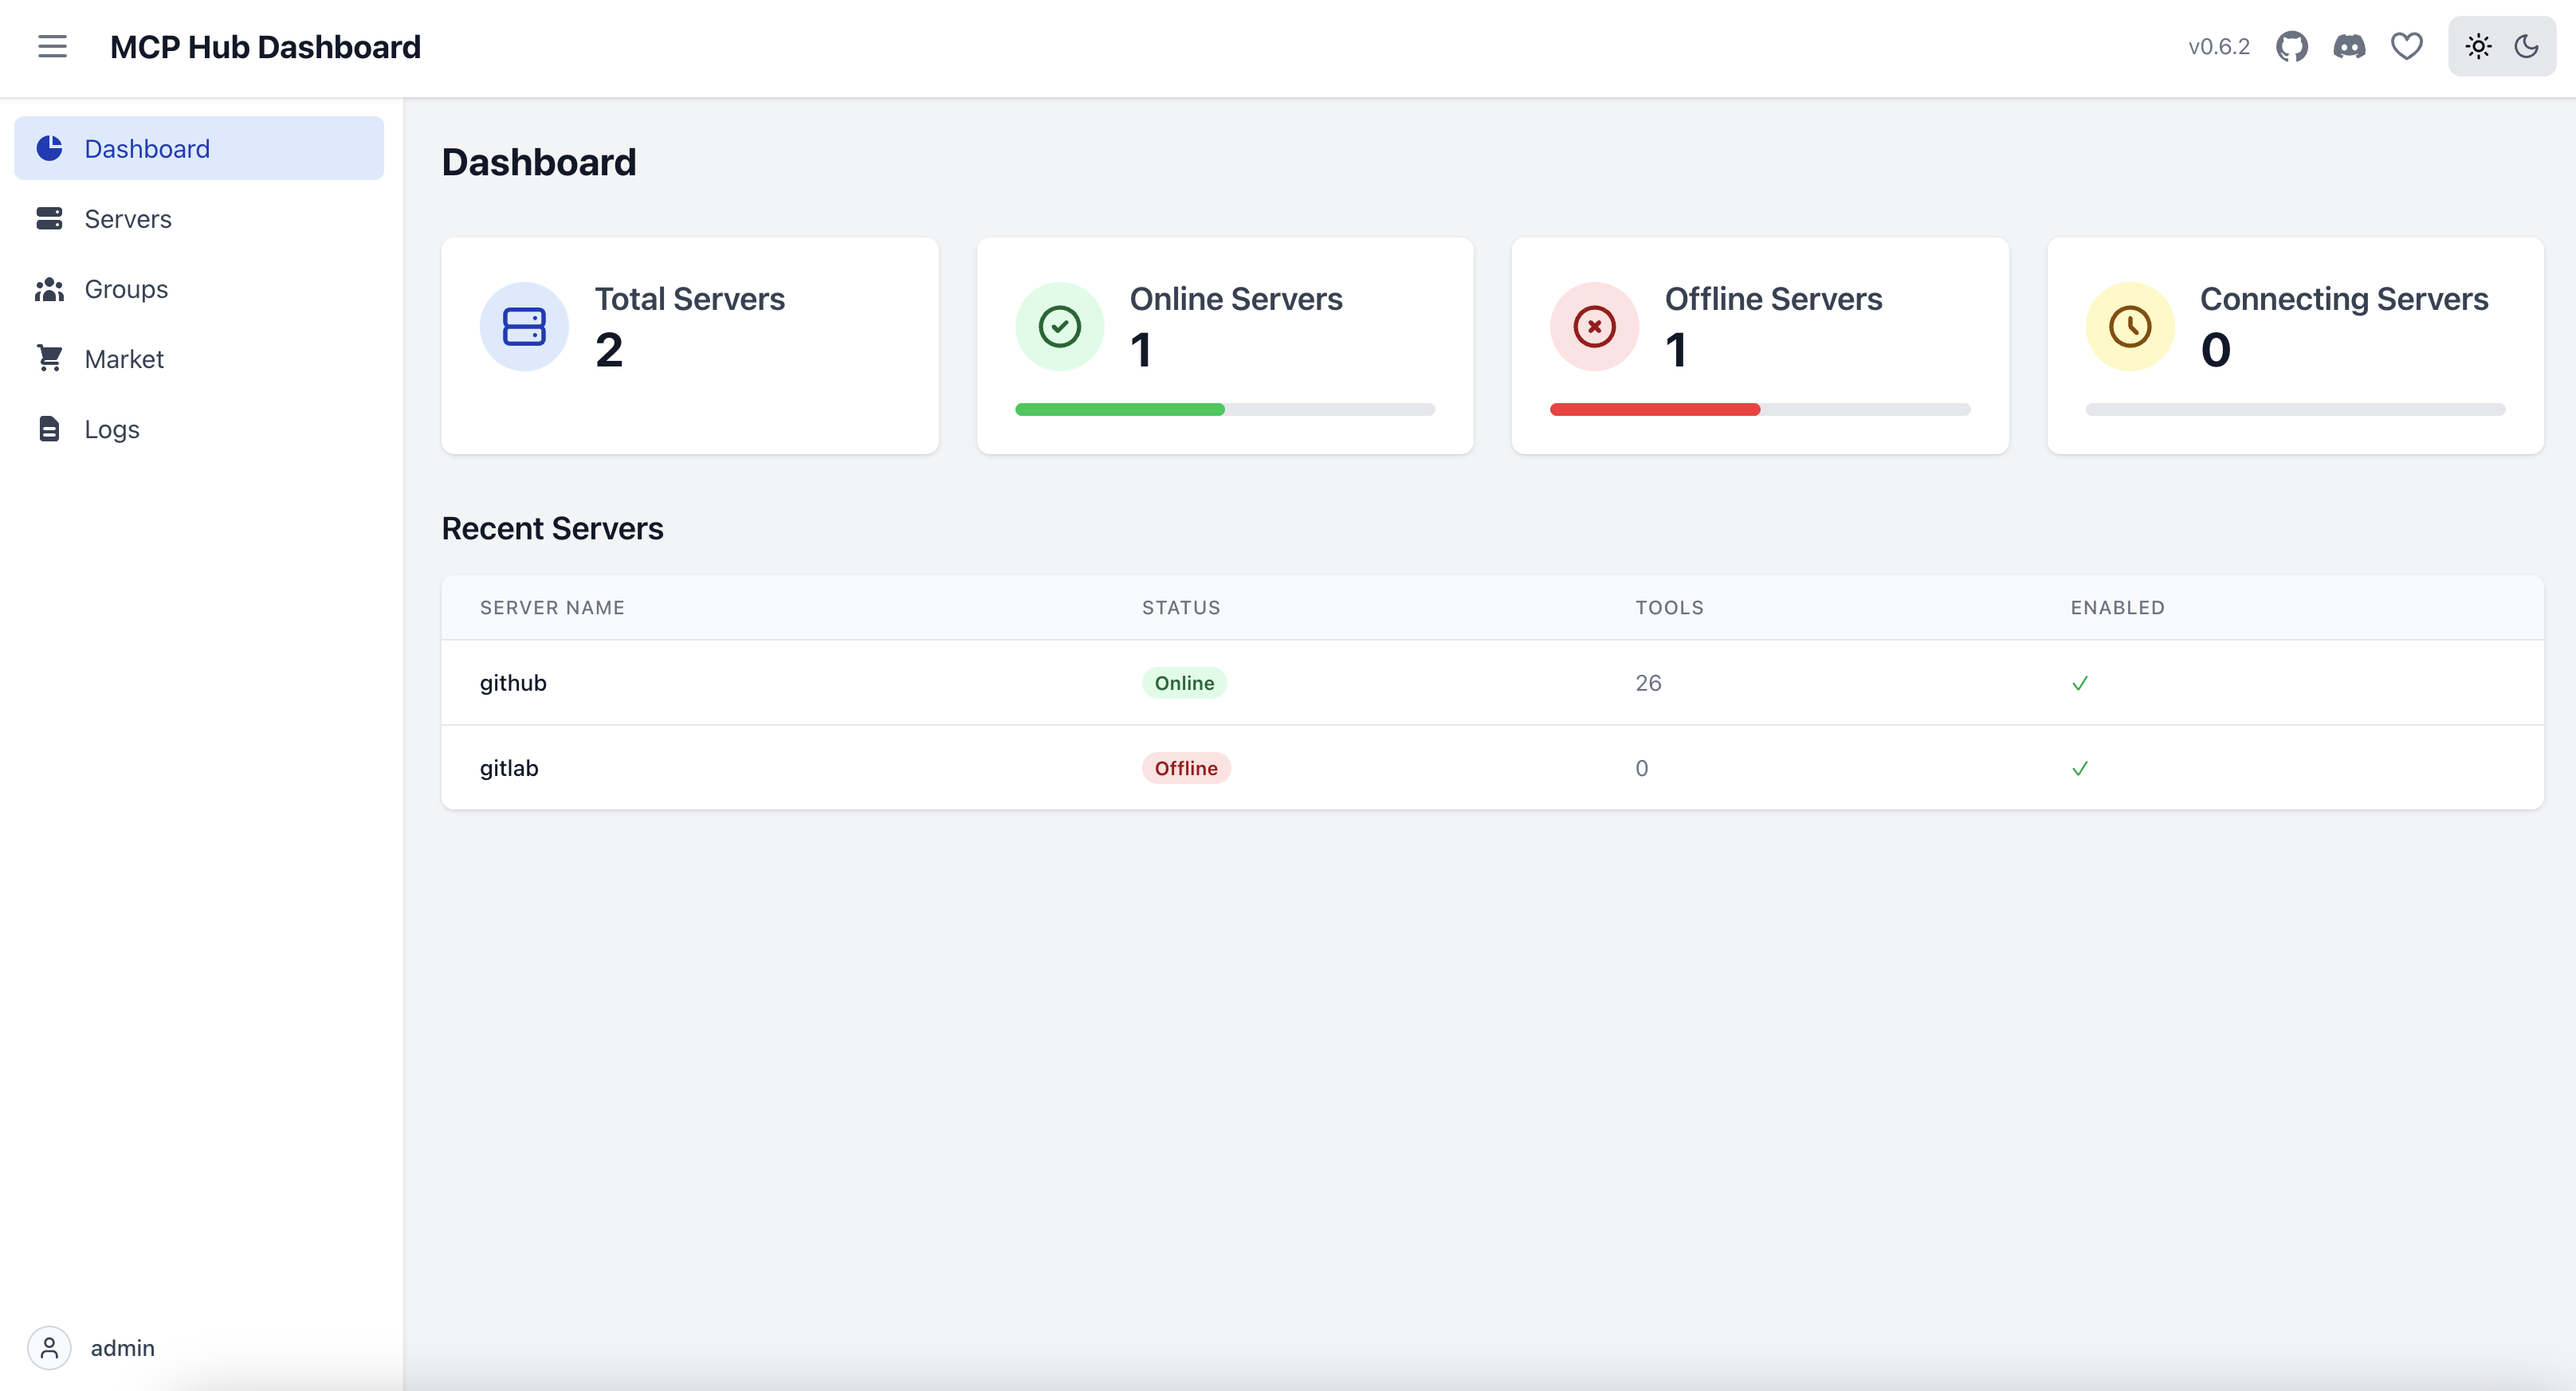Click the Offline status badge for gitlab
This screenshot has width=2576, height=1391.
(x=1186, y=769)
